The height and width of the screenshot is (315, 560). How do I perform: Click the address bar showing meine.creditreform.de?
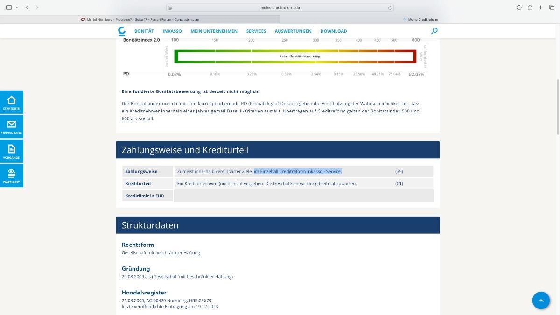280,7
